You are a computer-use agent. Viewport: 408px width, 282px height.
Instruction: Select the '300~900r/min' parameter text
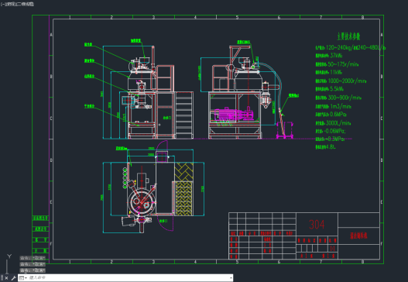pos(345,98)
